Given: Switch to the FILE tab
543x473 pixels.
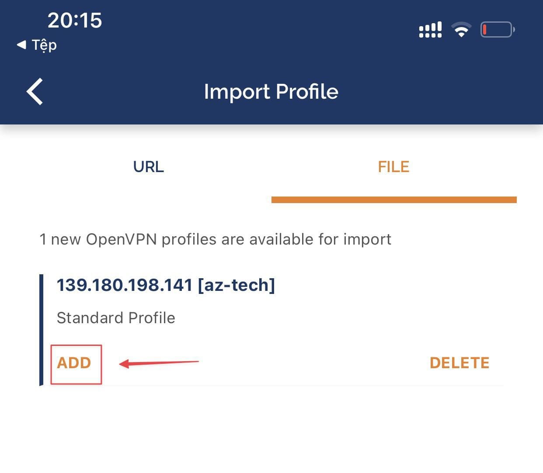Looking at the screenshot, I should 393,166.
